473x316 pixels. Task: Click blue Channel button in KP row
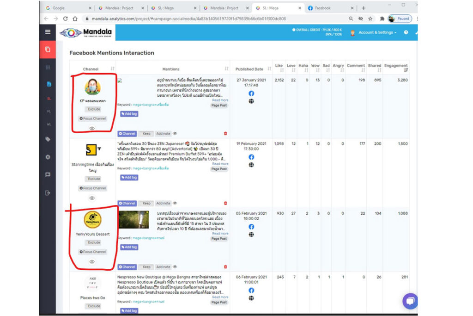pyautogui.click(x=127, y=134)
